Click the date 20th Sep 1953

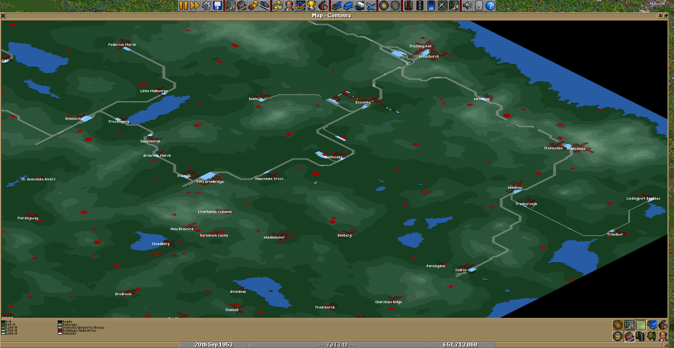coord(214,345)
